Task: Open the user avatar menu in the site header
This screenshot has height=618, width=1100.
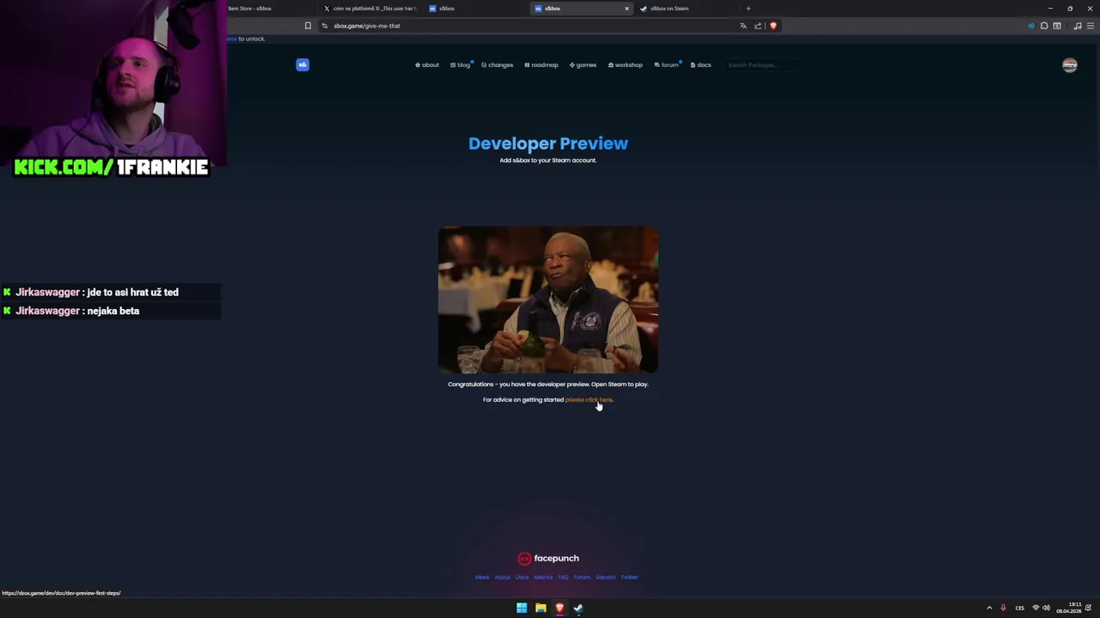Action: pos(1070,65)
